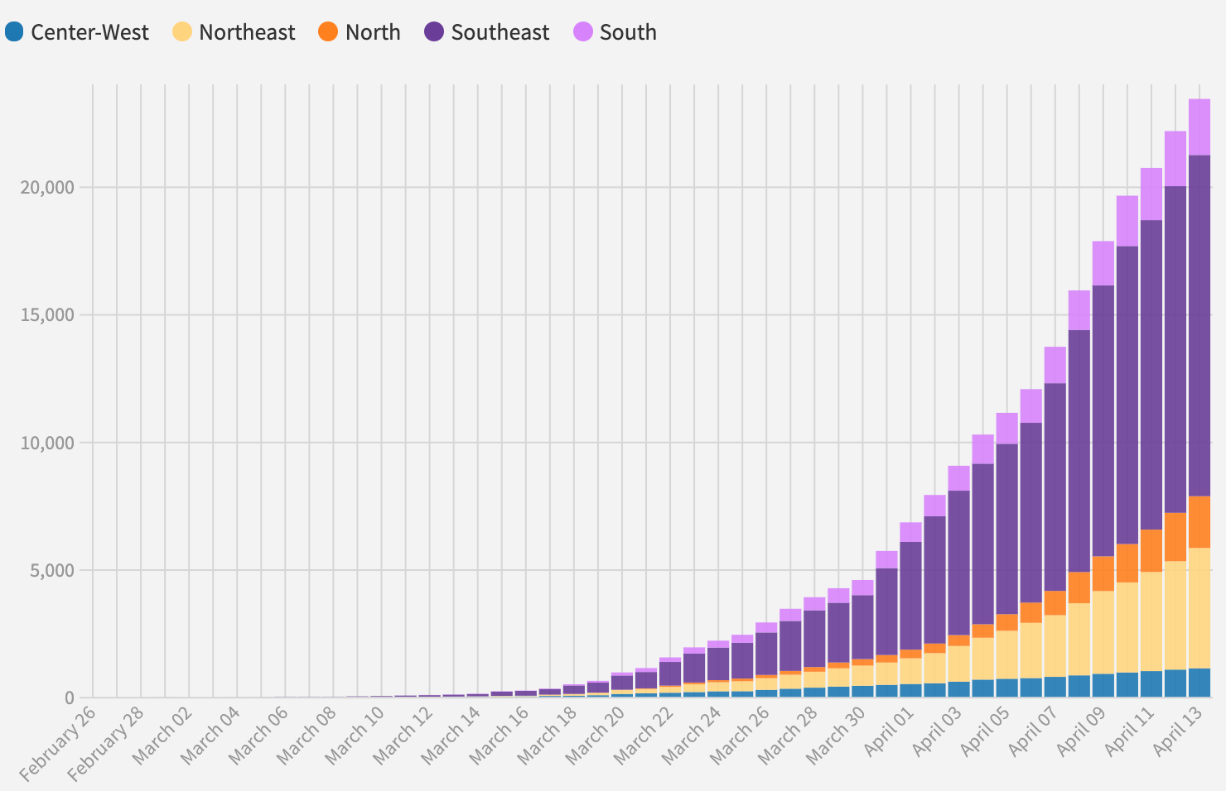Hide the North series via legend text
This screenshot has height=791, width=1226.
373,32
